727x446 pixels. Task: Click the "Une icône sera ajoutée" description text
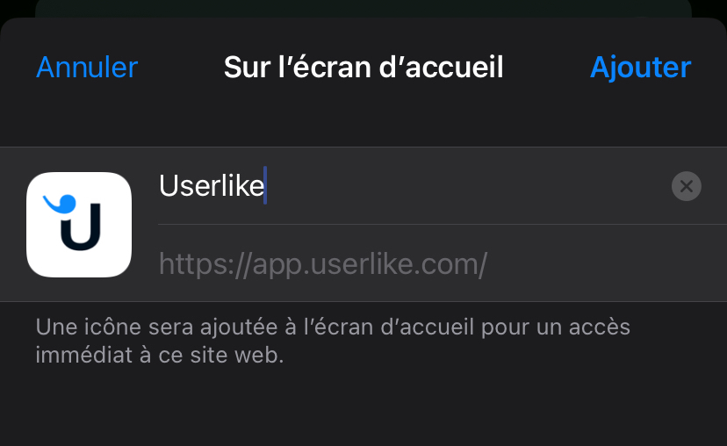pos(333,342)
